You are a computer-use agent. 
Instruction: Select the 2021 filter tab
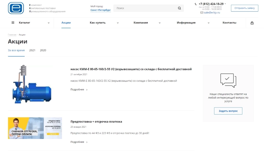pos(32,50)
